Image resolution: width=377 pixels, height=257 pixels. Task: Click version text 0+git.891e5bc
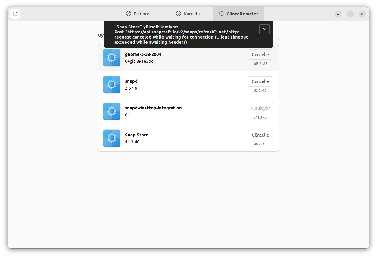139,61
